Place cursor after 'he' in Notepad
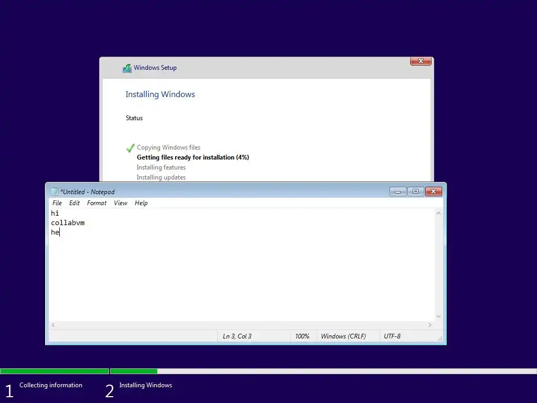The image size is (537, 403). [60, 232]
